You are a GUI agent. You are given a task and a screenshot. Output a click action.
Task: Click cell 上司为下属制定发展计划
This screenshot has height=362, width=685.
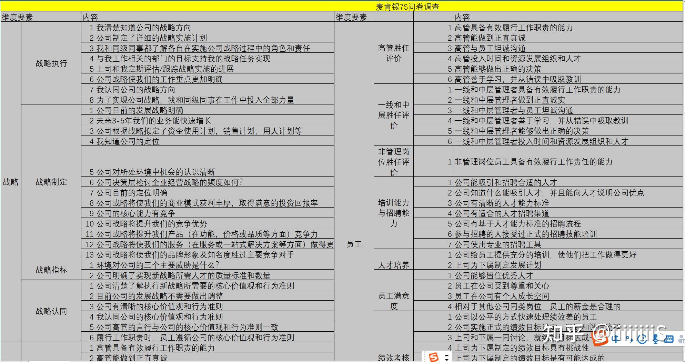coord(568,265)
